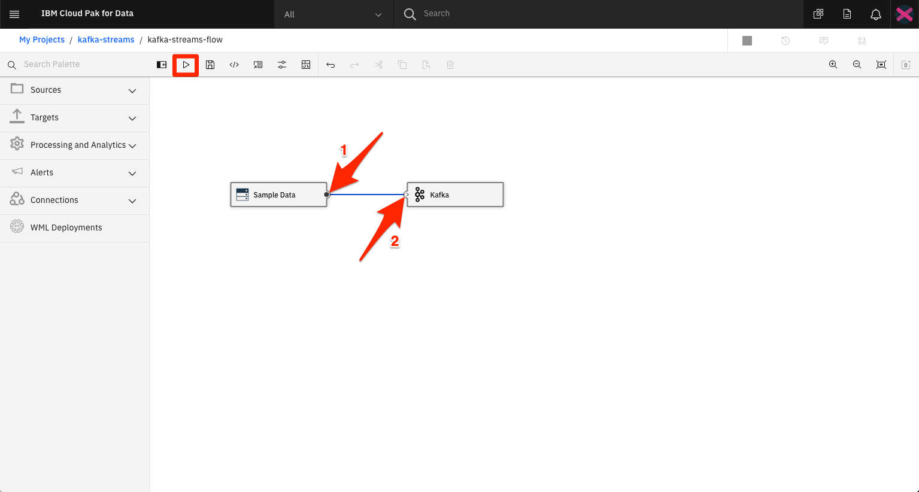Open the version history clock icon

point(785,41)
